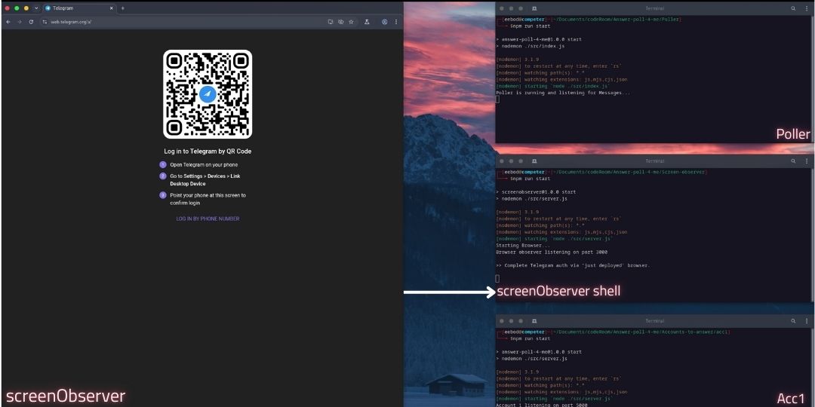The width and height of the screenshot is (815, 407).
Task: Click 'nodemon ./src/index.js' line in top terminal
Action: coord(531,46)
